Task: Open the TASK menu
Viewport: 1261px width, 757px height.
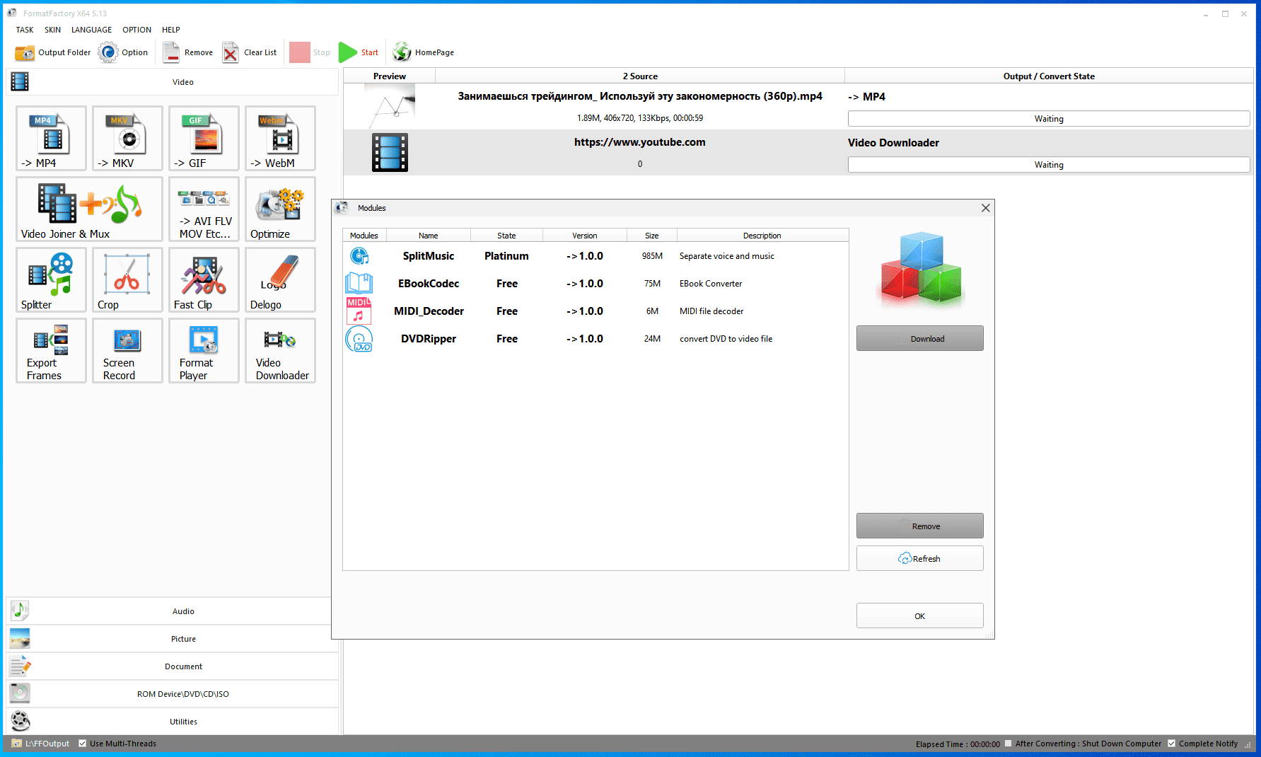Action: pos(25,30)
